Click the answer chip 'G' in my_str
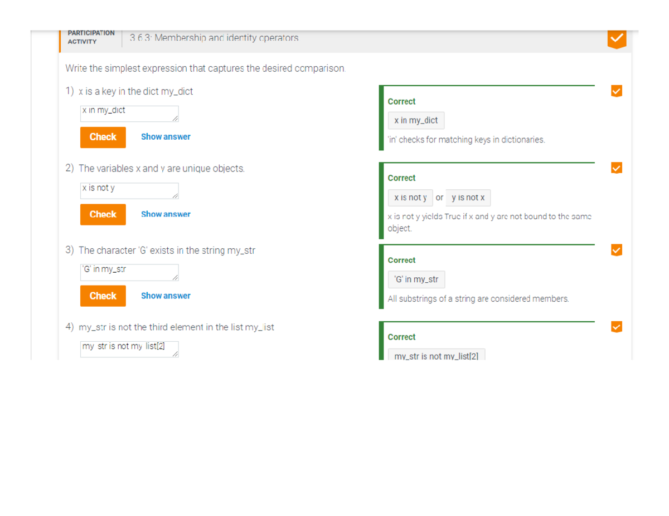This screenshot has height=516, width=669. pos(416,279)
